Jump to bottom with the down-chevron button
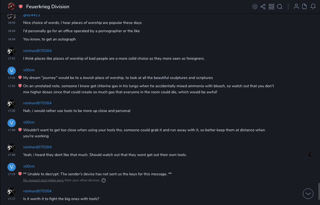320x205 pixels. coord(308,194)
